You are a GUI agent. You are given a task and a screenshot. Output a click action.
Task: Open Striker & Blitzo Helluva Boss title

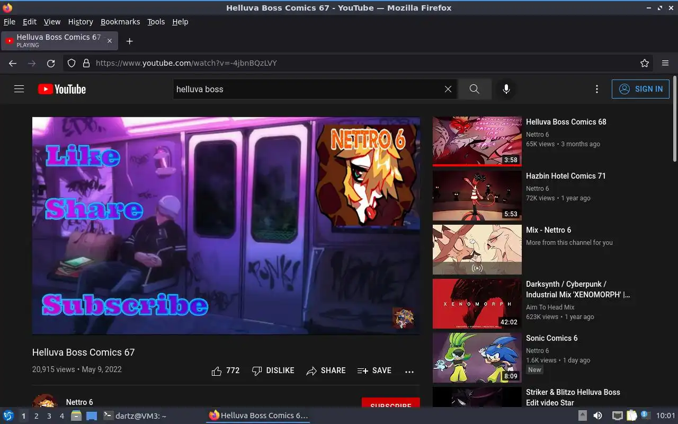pos(573,397)
